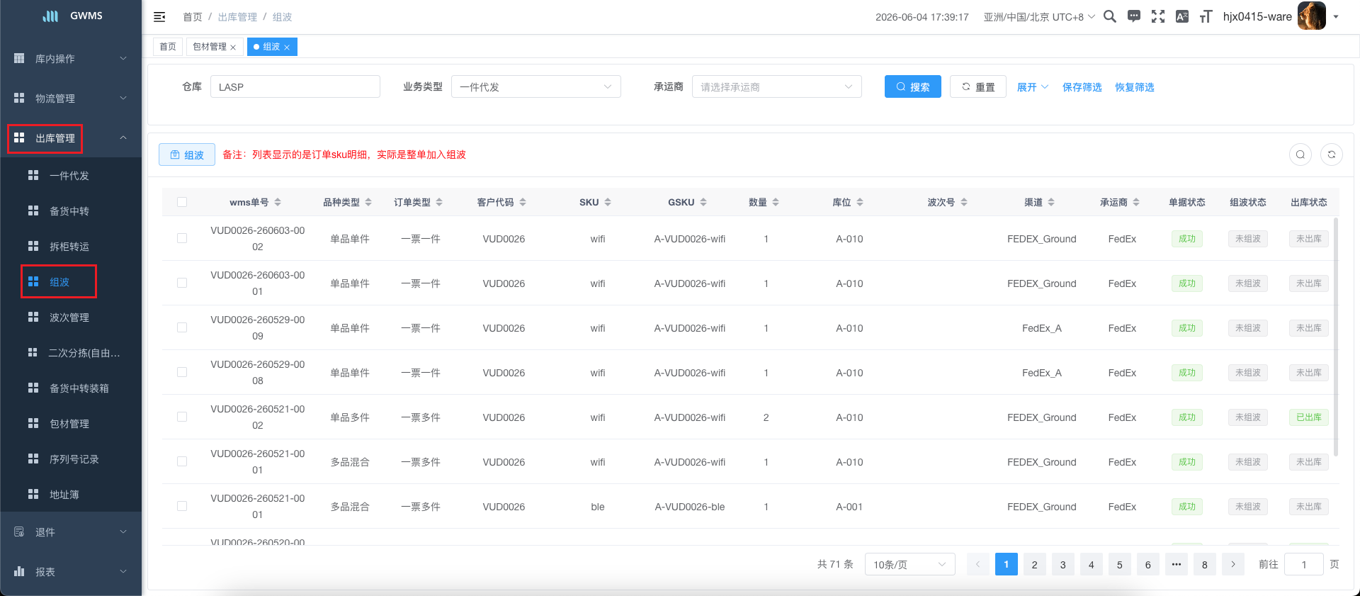Collapse 出库管理 sidebar menu

71,137
